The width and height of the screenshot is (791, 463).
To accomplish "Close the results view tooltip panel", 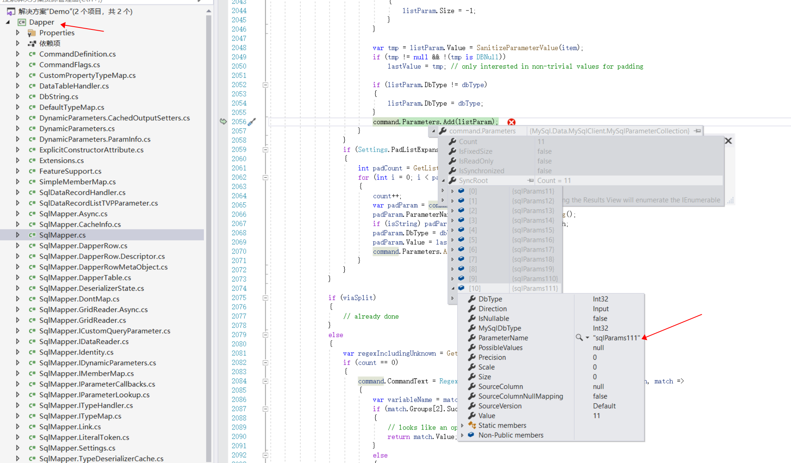I will (728, 141).
